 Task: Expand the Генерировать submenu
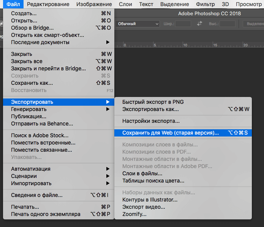(x=58, y=109)
